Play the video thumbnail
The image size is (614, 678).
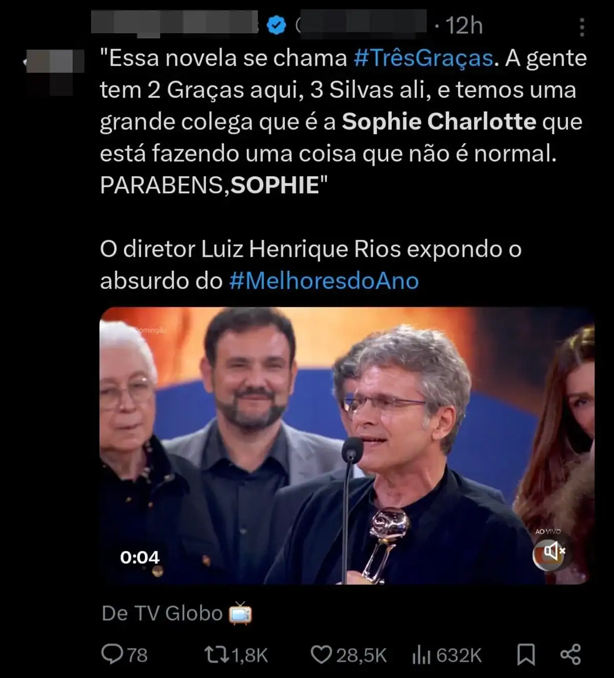[x=347, y=446]
